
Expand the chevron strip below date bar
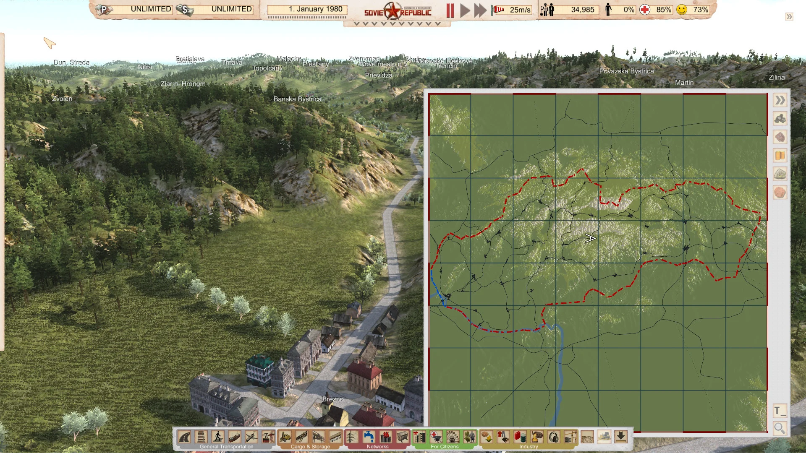coord(397,24)
